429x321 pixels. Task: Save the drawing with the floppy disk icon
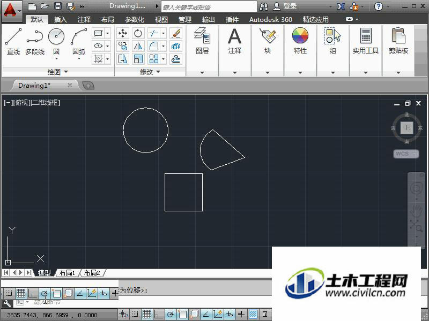click(58, 6)
